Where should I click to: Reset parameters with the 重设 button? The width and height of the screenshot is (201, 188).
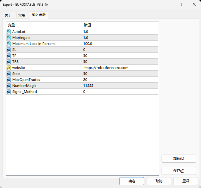tap(186, 181)
